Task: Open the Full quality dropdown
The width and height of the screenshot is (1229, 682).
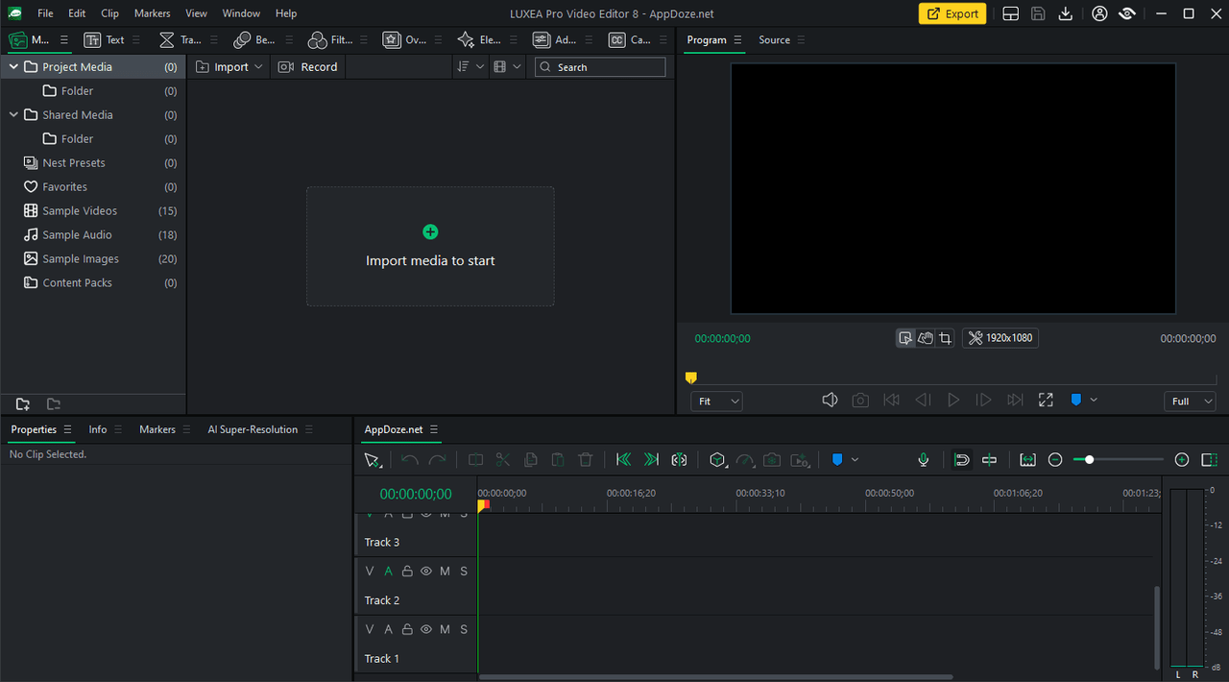Action: point(1190,402)
